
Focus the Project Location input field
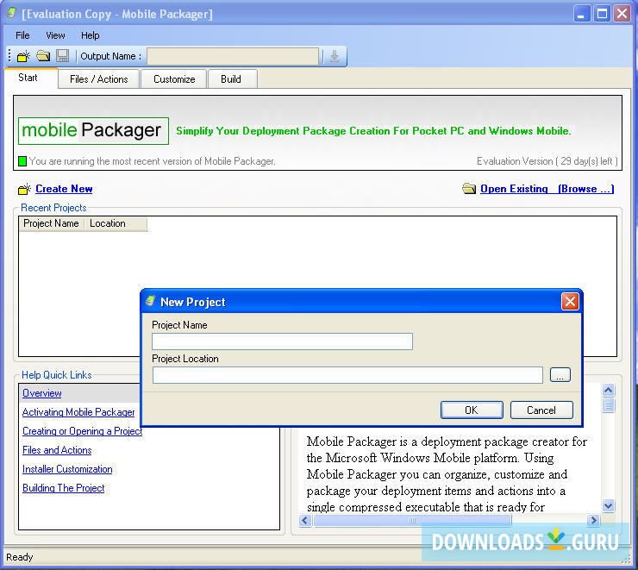[347, 375]
